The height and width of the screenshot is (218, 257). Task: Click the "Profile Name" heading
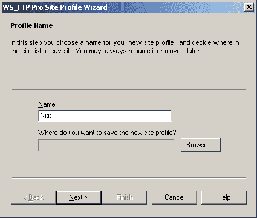click(x=31, y=25)
